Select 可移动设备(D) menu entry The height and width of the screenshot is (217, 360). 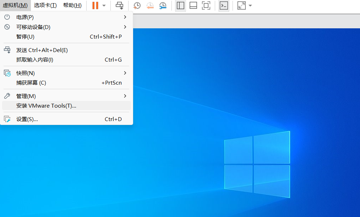point(66,27)
